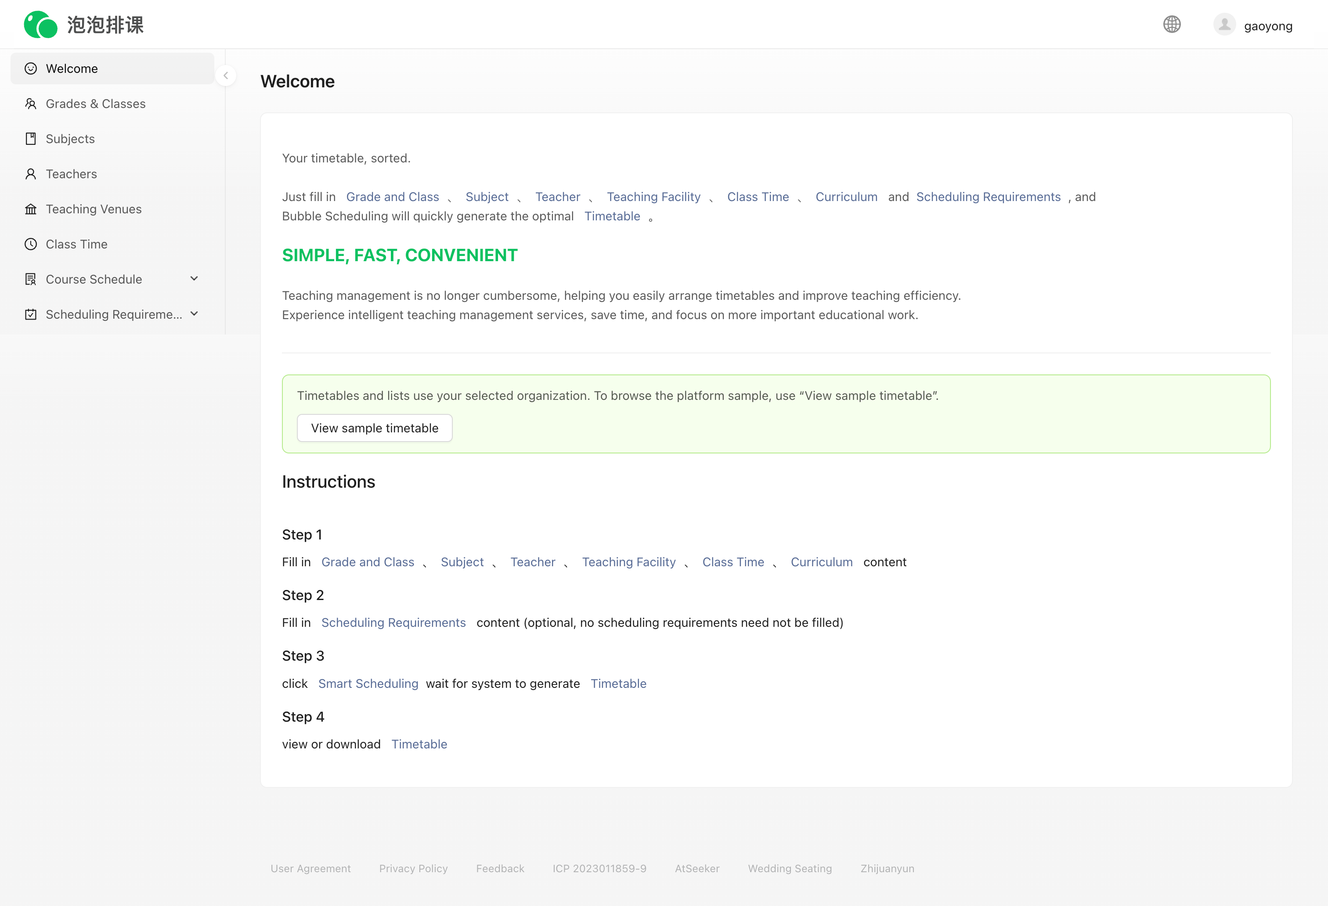1328x906 pixels.
Task: Open the Smart Scheduling link in Step 3
Action: point(368,683)
